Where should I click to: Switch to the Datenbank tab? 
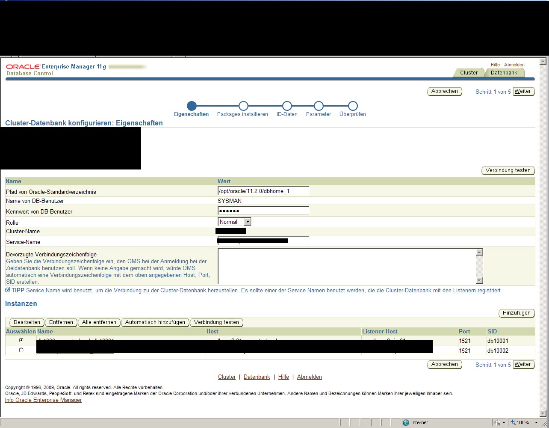504,73
